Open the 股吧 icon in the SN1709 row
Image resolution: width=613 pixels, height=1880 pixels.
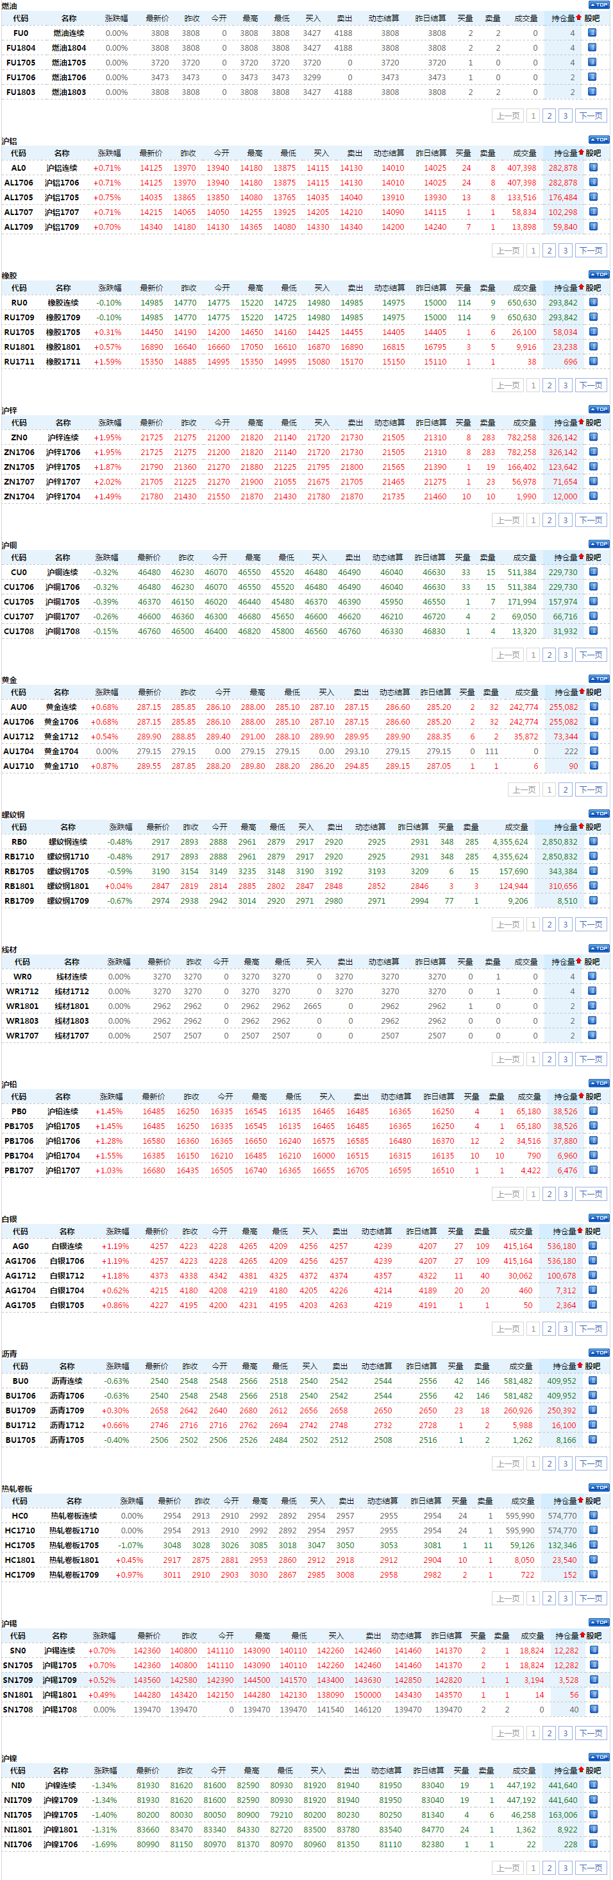[x=594, y=1679]
